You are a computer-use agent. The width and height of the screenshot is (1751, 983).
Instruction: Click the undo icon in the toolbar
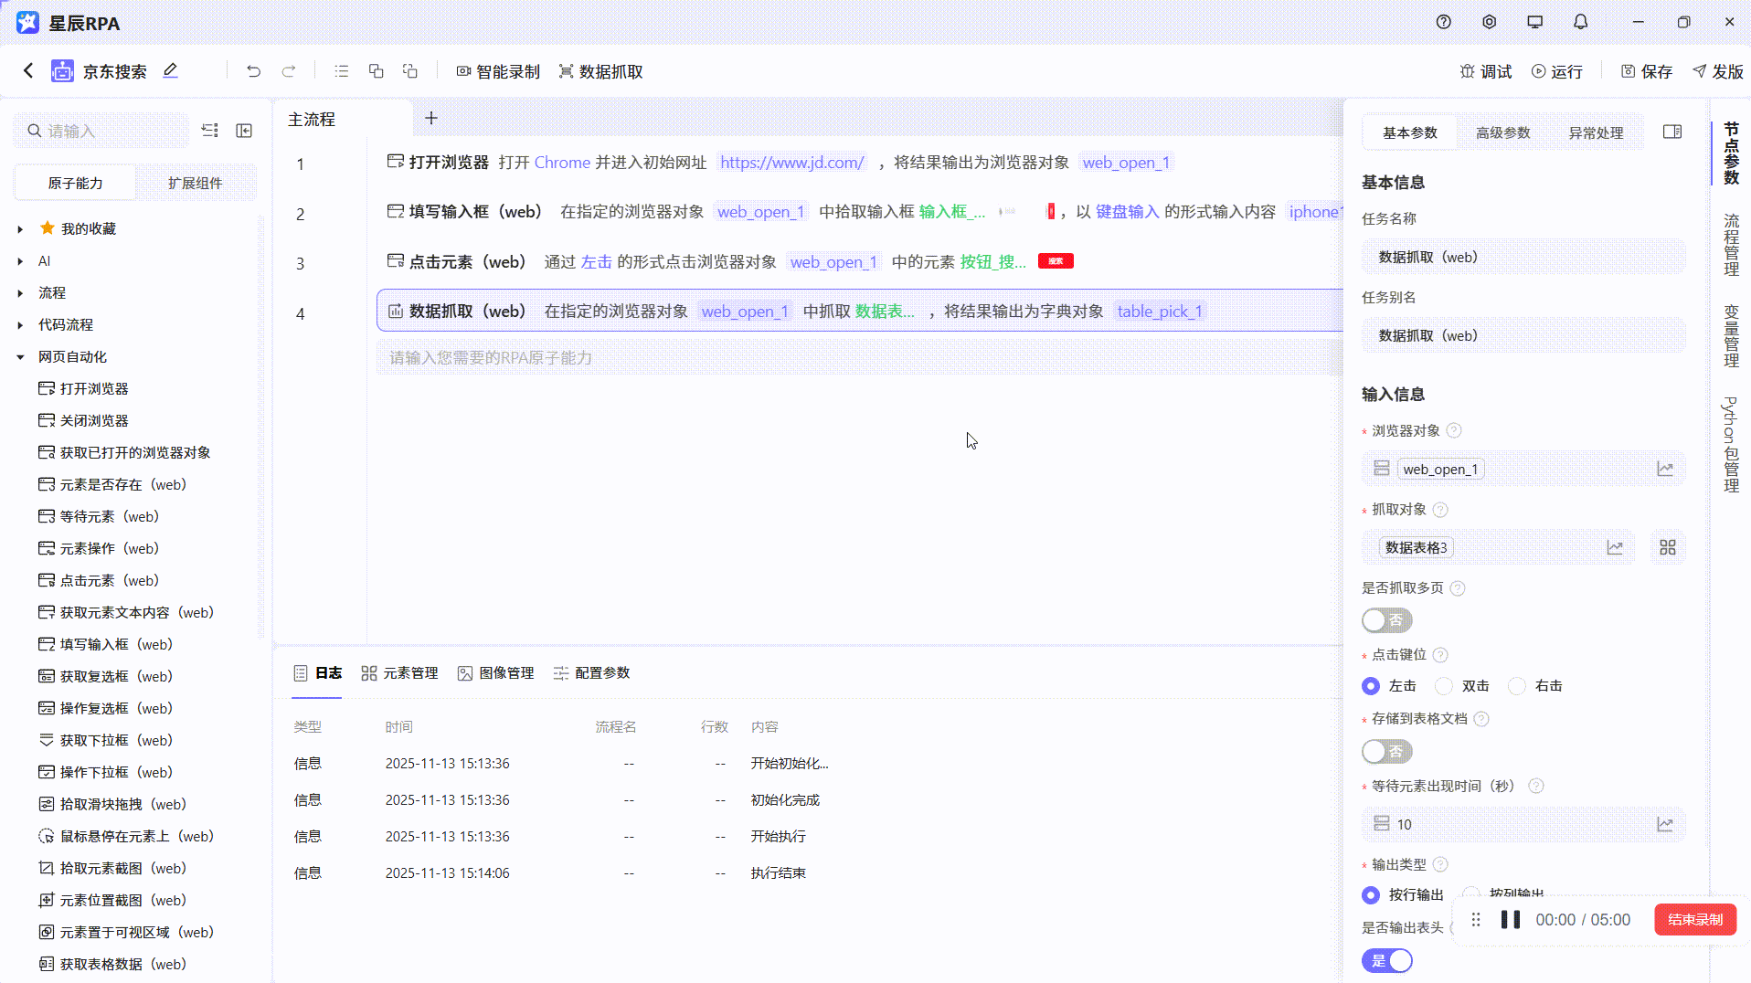click(253, 70)
